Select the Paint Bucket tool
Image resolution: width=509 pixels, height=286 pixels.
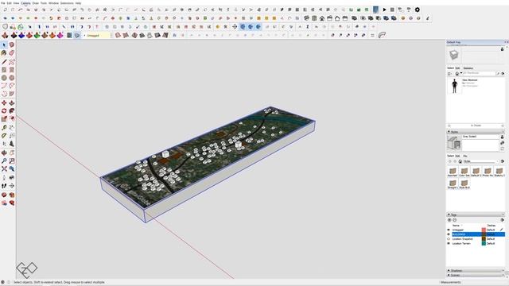4,53
